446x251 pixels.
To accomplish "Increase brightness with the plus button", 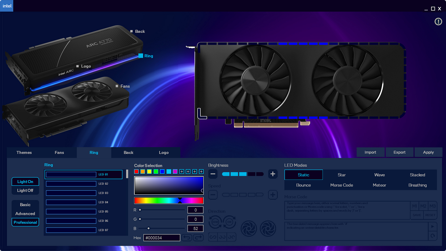I will click(x=273, y=174).
